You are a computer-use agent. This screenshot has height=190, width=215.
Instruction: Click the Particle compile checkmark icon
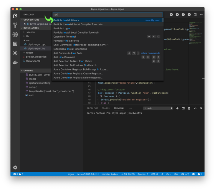171,14
